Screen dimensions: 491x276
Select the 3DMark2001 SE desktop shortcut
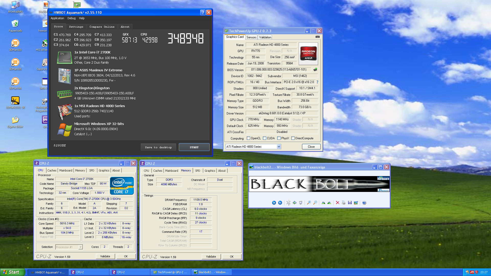(15, 103)
